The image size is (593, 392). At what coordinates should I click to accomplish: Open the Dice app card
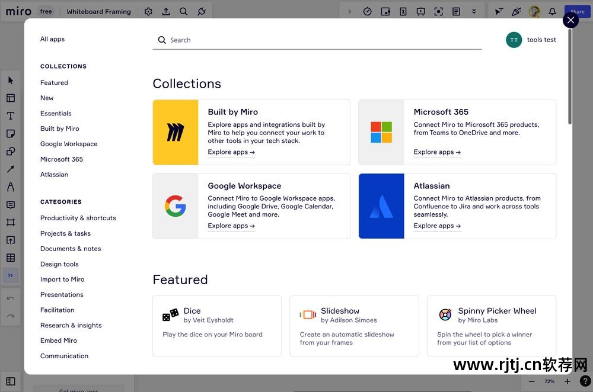coord(217,326)
